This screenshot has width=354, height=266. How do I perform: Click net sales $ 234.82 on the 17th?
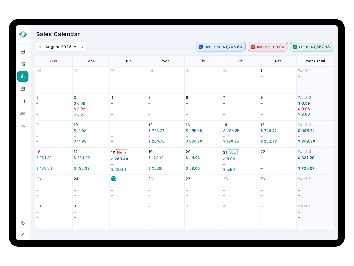82,158
